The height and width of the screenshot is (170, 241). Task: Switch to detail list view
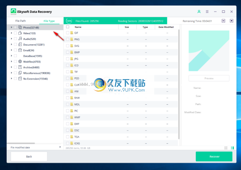point(232,148)
